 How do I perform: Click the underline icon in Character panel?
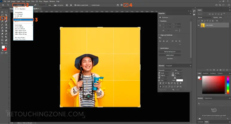click(x=178, y=83)
